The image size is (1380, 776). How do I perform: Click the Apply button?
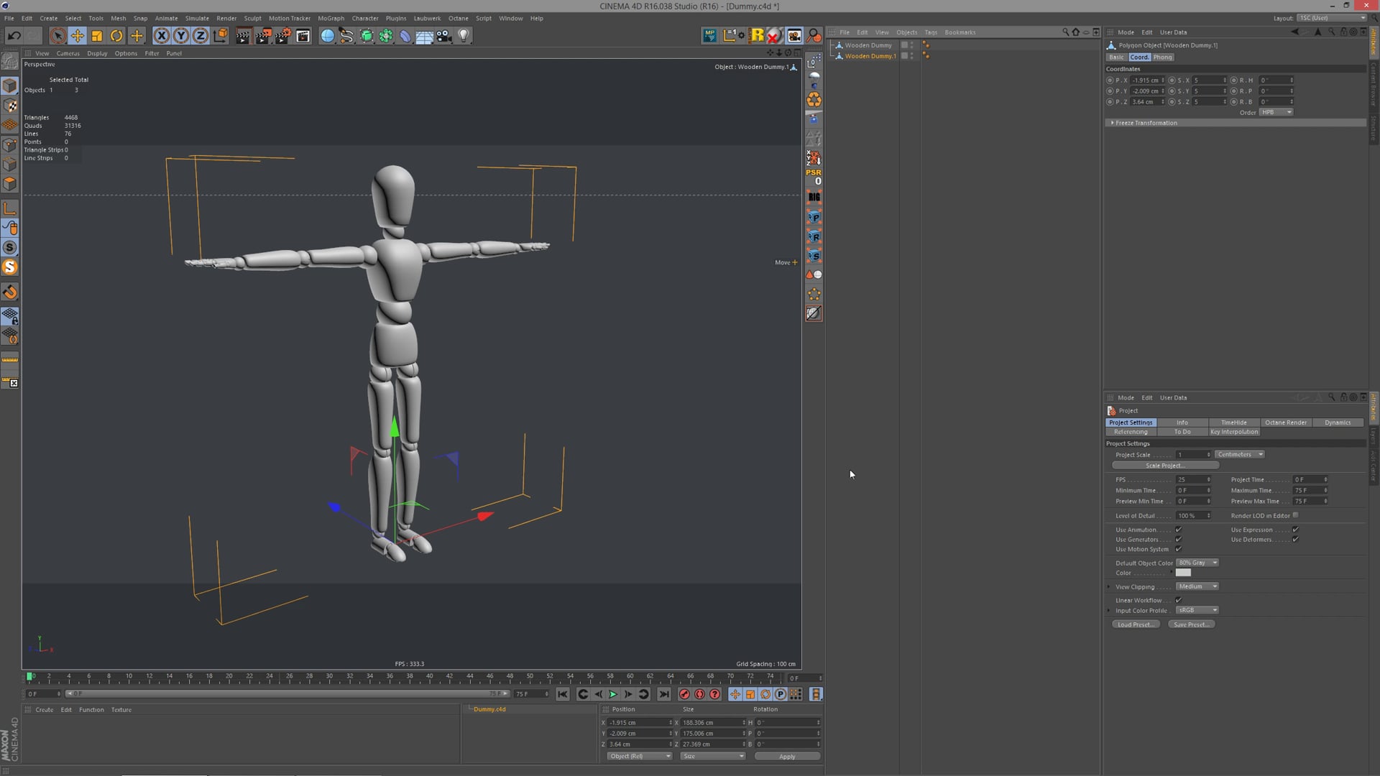click(787, 757)
